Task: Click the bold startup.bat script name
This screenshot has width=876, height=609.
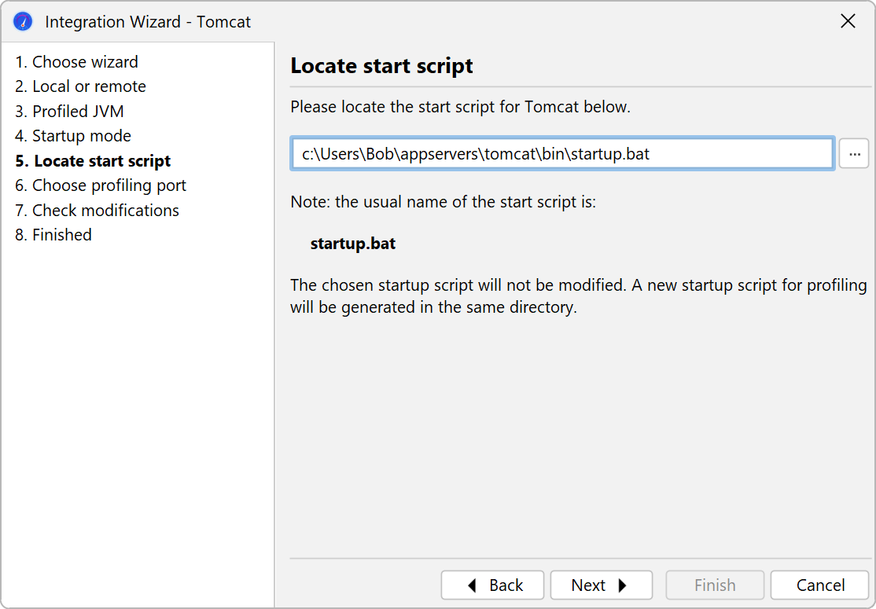Action: (353, 244)
